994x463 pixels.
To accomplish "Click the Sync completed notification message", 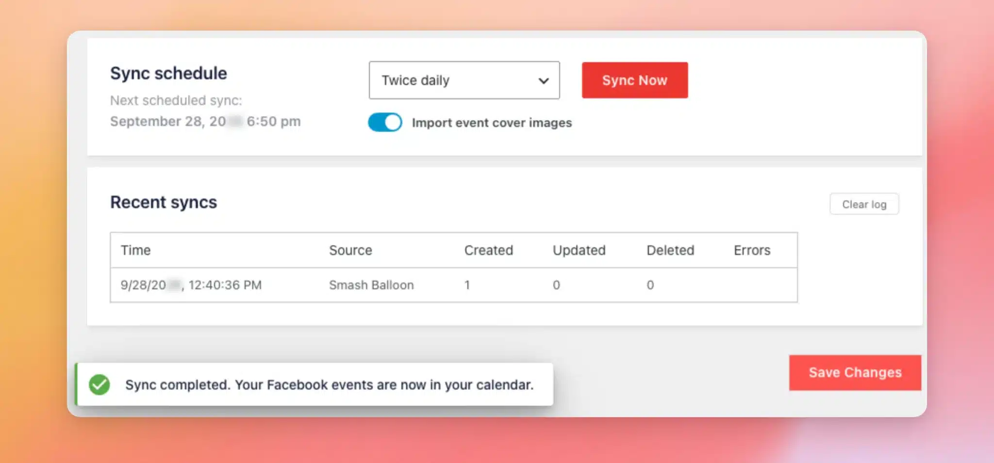I will click(330, 385).
